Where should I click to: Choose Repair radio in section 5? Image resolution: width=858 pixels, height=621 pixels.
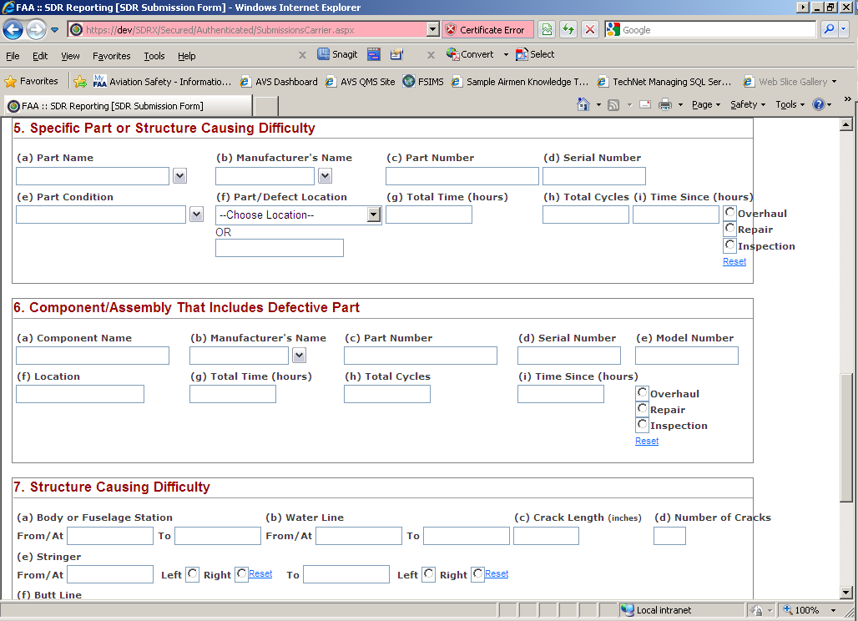point(730,229)
